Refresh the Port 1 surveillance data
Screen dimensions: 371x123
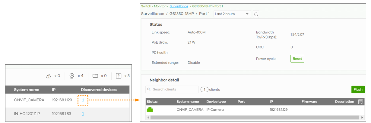click(x=256, y=14)
